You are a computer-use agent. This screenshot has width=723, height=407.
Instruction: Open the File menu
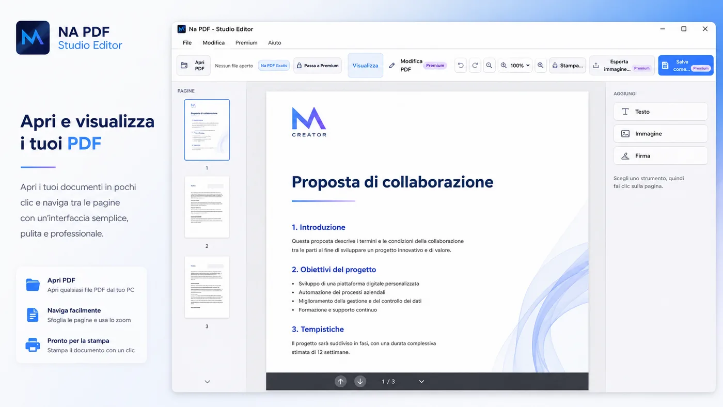tap(187, 43)
